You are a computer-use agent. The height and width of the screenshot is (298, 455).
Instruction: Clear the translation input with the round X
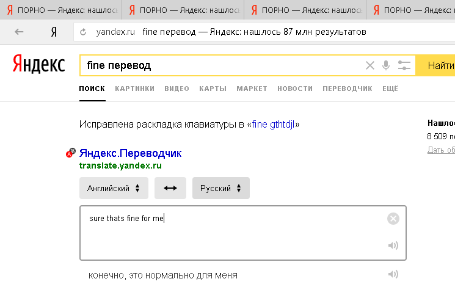[393, 219]
